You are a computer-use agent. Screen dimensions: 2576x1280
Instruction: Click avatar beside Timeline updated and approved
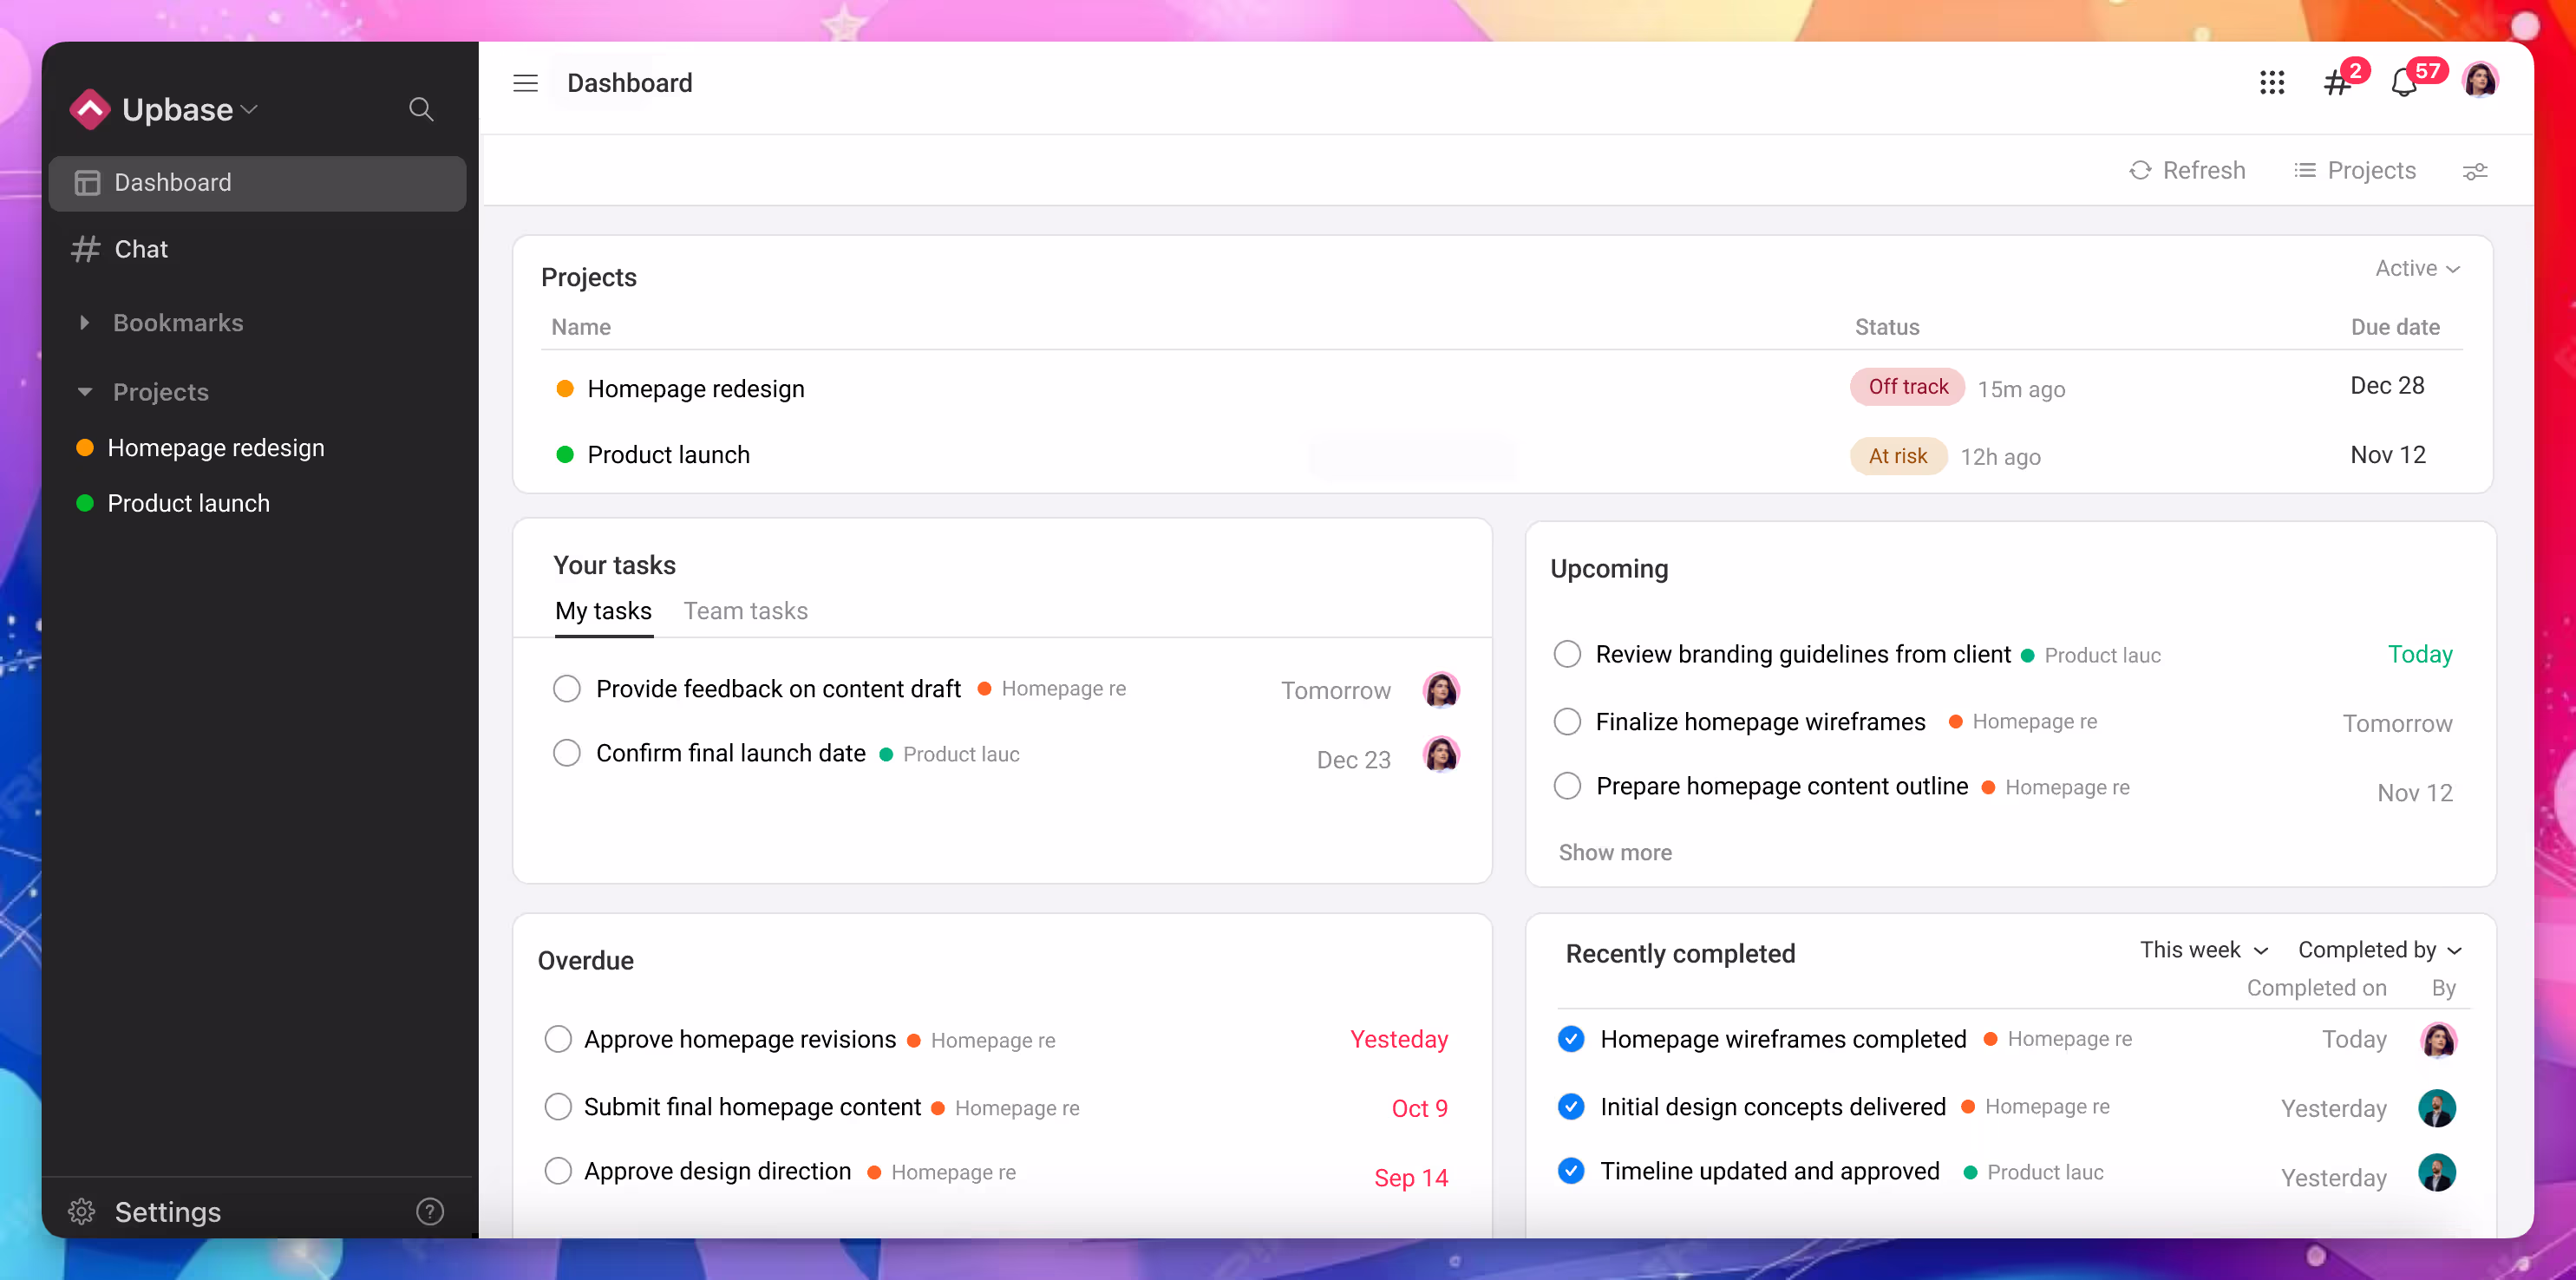(x=2436, y=1173)
